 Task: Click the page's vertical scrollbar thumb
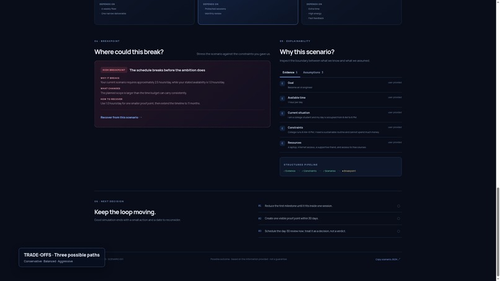(498, 233)
